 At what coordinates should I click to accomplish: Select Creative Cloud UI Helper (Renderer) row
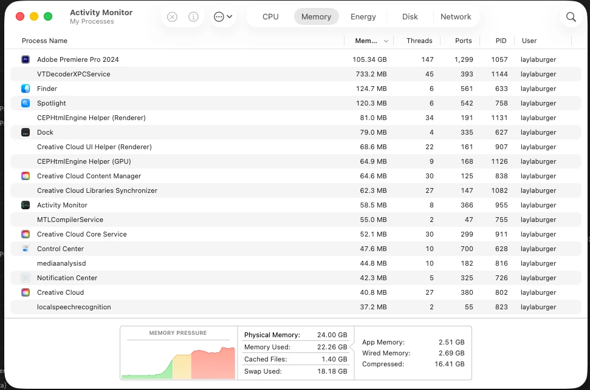click(295, 147)
